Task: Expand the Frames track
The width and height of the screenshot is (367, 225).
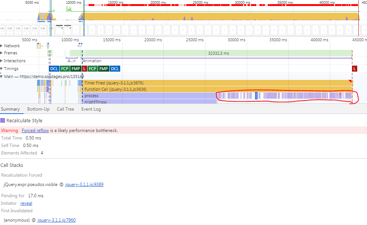Action: click(x=2, y=53)
